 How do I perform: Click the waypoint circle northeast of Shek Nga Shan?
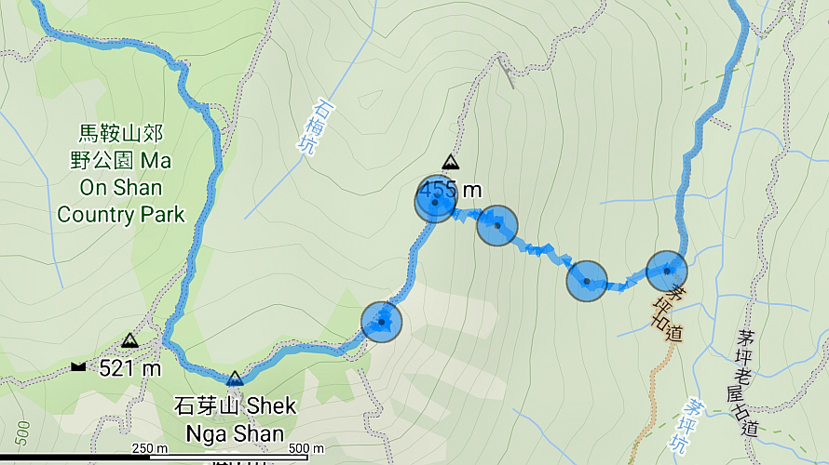(382, 322)
